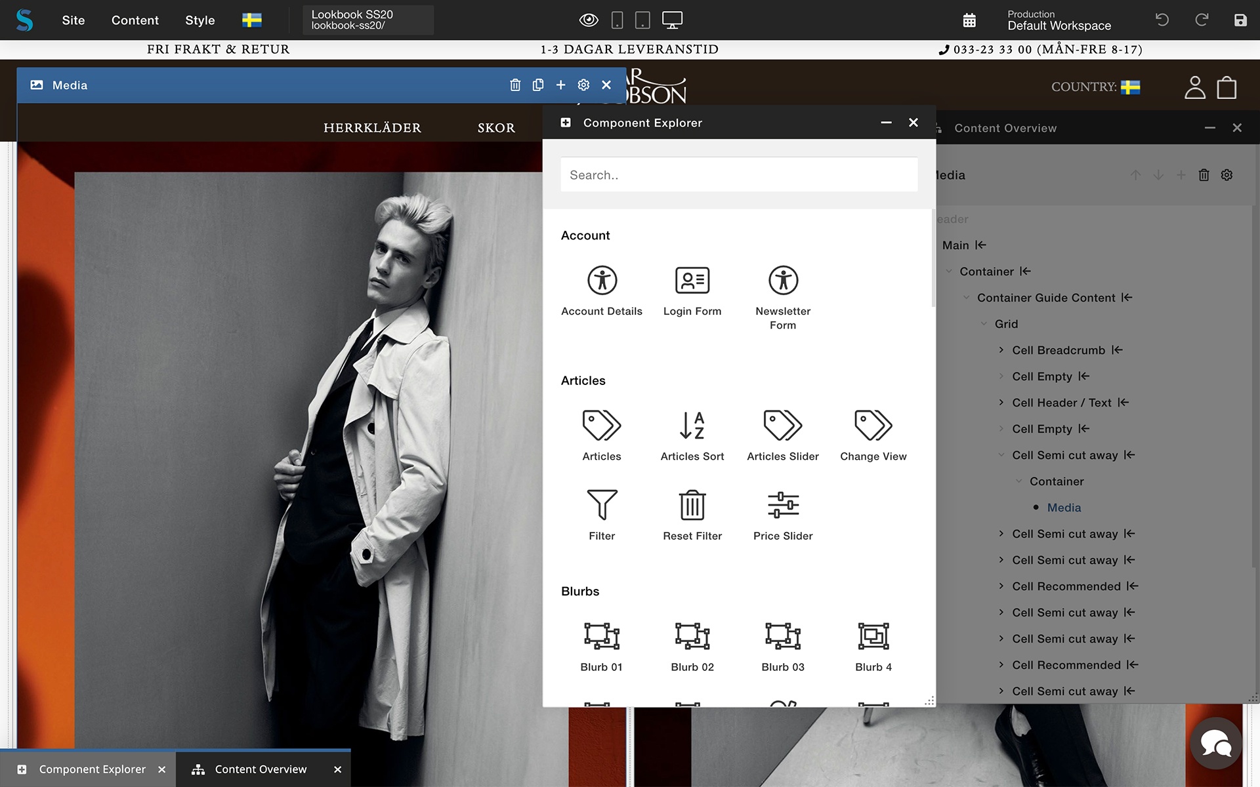
Task: Add the Reset Filter component
Action: pos(692,515)
